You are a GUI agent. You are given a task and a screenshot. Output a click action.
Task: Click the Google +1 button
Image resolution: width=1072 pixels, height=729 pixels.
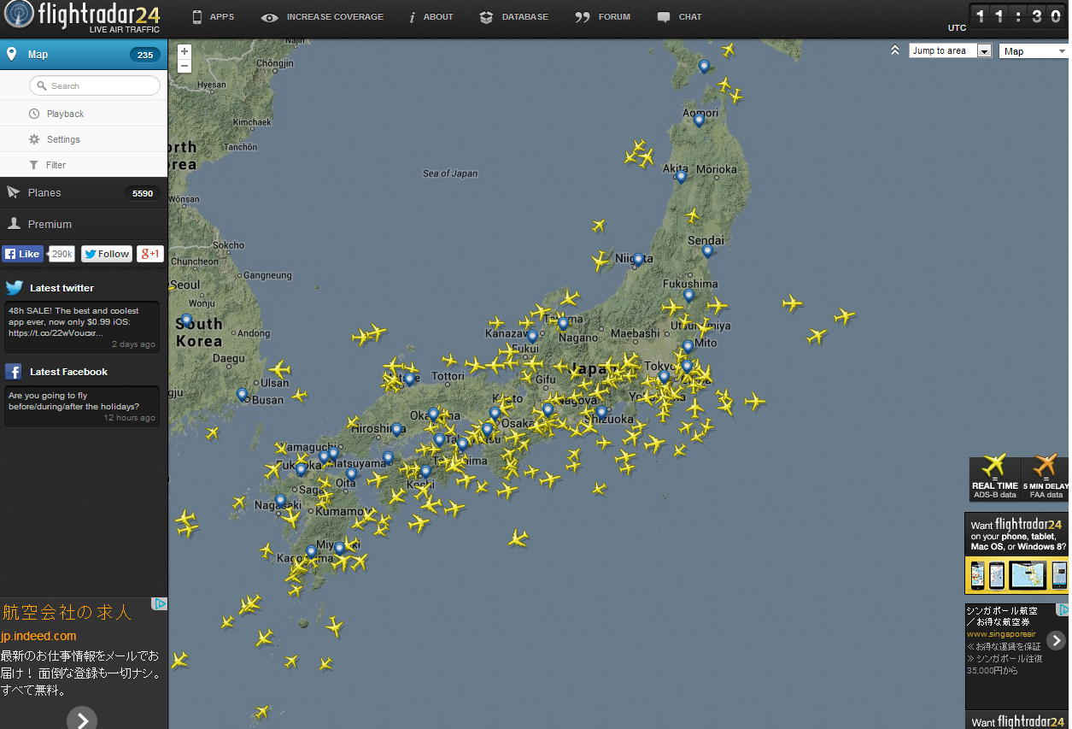tap(149, 254)
